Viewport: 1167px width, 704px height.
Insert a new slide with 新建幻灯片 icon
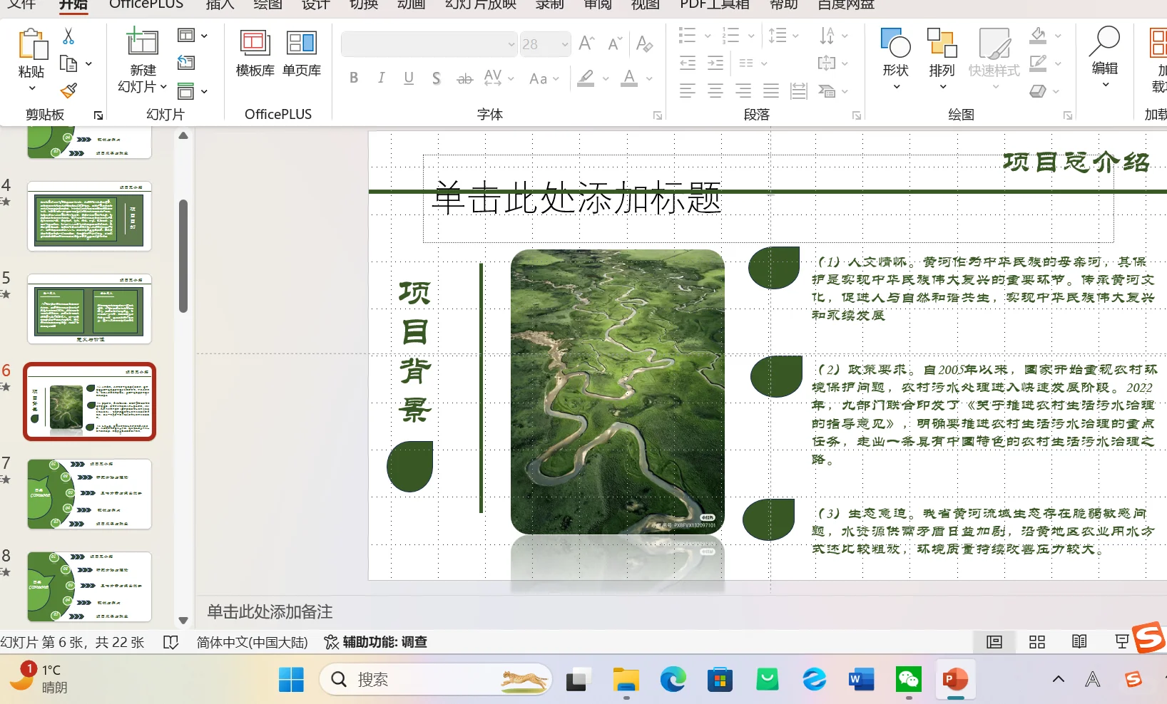[x=142, y=41]
